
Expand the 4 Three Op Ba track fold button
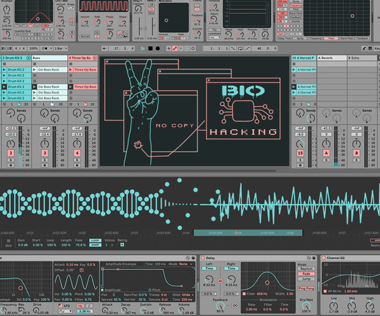[95, 58]
